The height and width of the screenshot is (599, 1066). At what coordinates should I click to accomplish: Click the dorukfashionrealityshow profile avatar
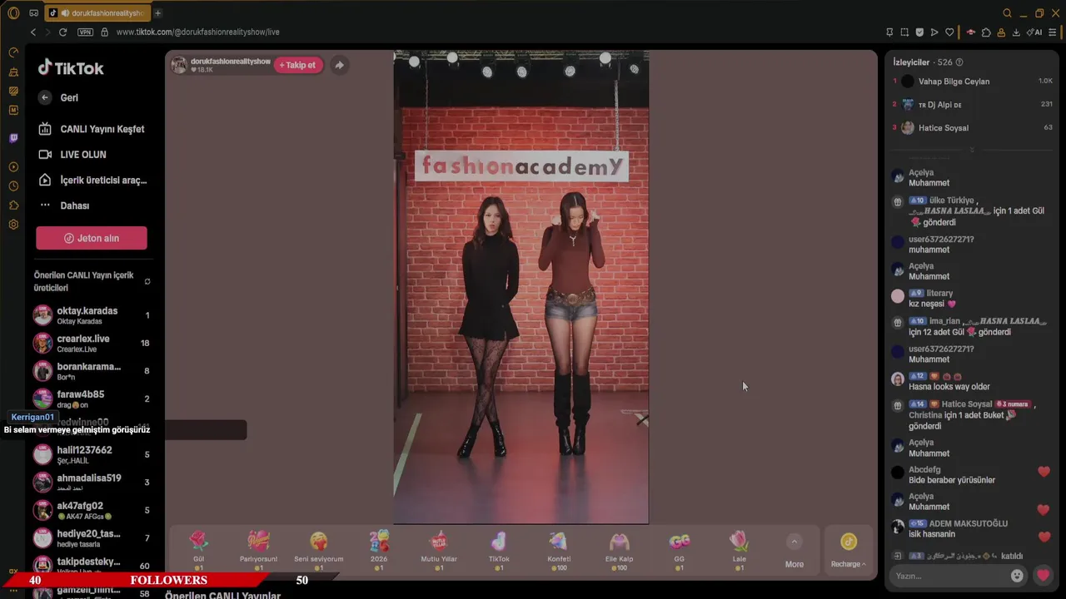coord(178,65)
